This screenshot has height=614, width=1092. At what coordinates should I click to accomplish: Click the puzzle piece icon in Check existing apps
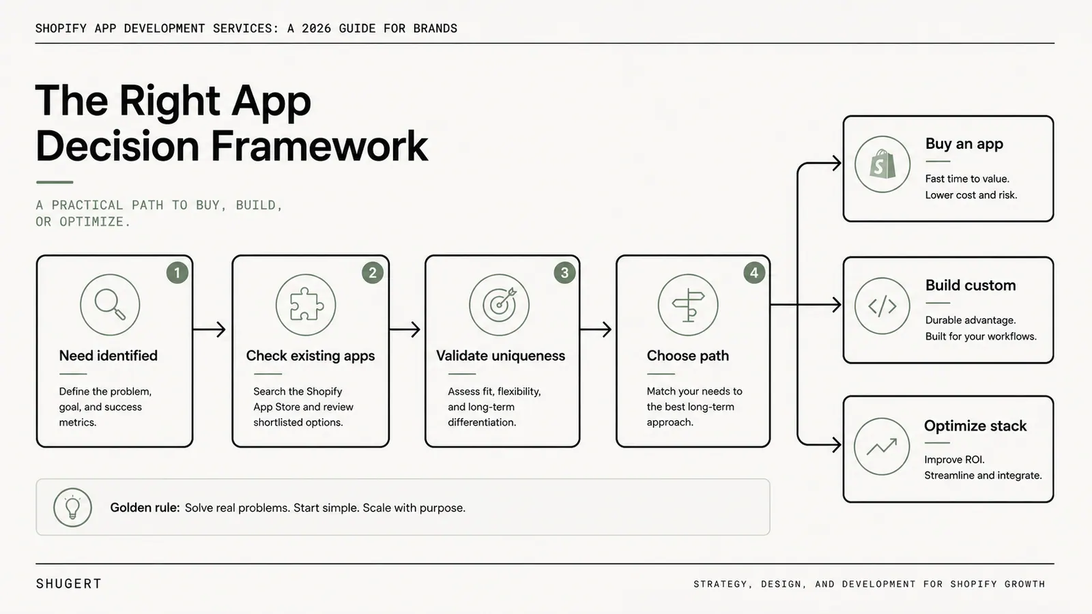[306, 305]
